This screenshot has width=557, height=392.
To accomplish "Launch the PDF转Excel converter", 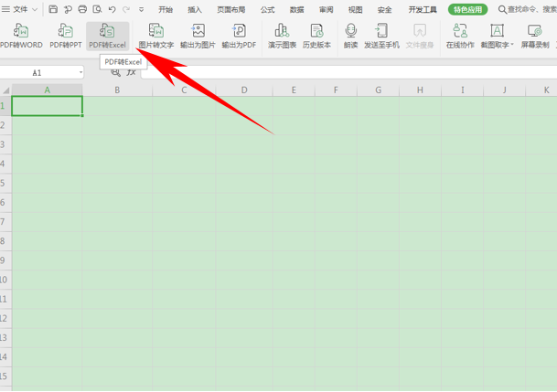I will coord(107,37).
